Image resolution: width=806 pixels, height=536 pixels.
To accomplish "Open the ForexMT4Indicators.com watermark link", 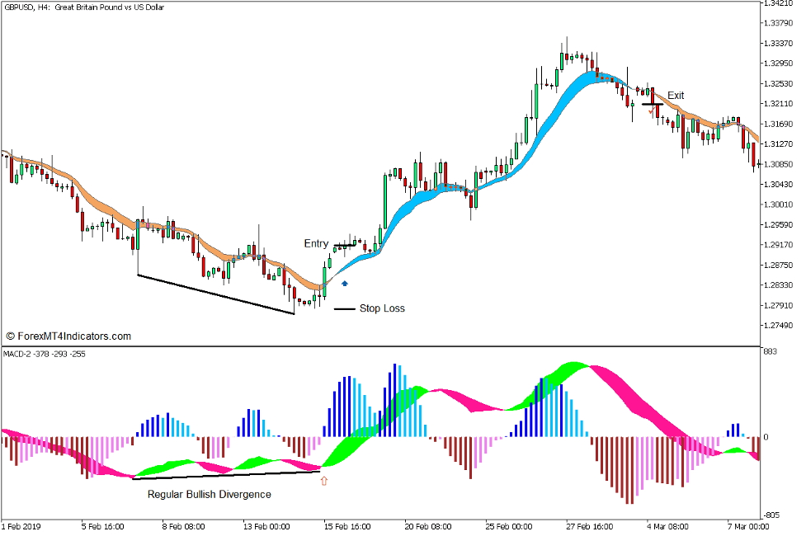I will (x=68, y=336).
